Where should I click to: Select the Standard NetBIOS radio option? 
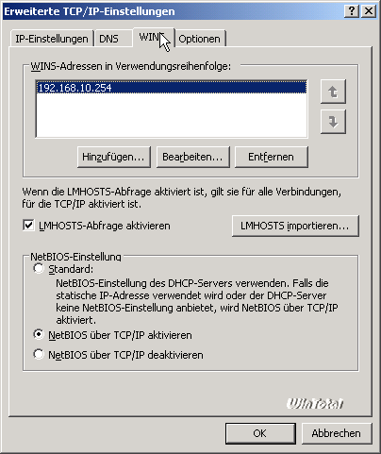pos(39,269)
